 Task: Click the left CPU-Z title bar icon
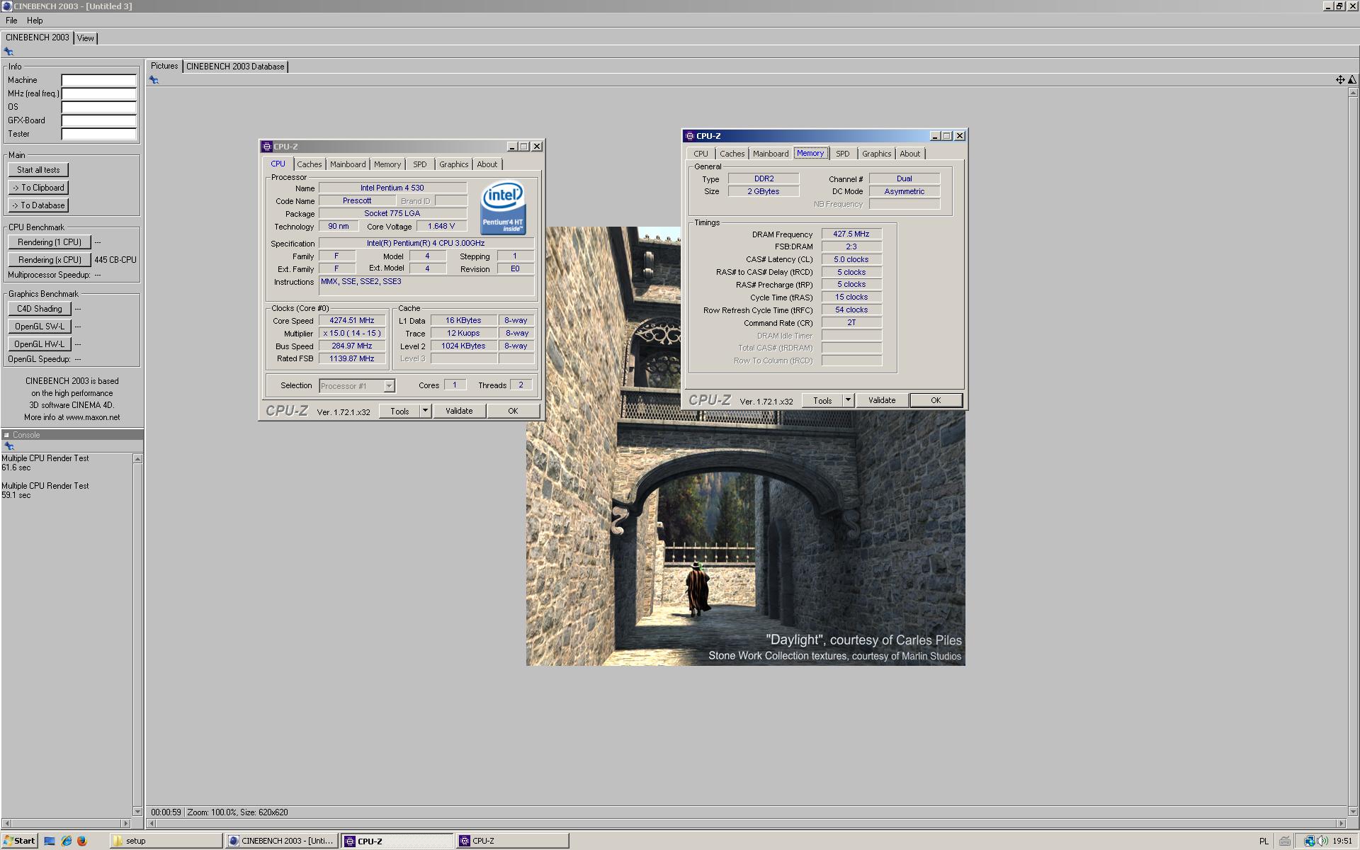[x=267, y=147]
